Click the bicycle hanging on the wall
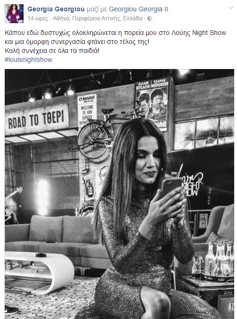Viewport: 237px width, 319px height. (x=107, y=132)
